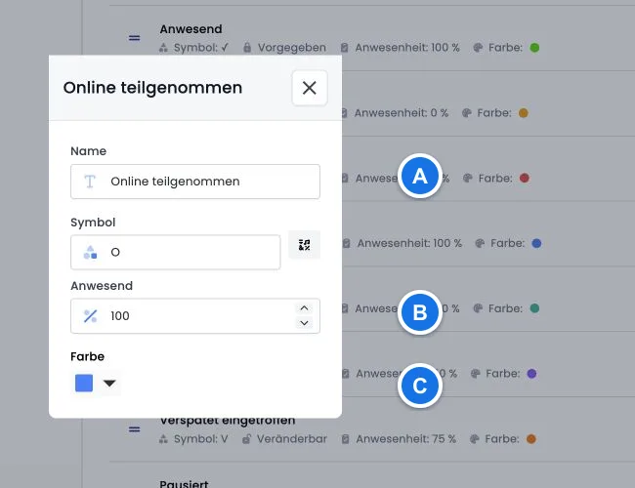The height and width of the screenshot is (488, 635).
Task: Click the blue Farbe color swatch
Action: (x=84, y=383)
